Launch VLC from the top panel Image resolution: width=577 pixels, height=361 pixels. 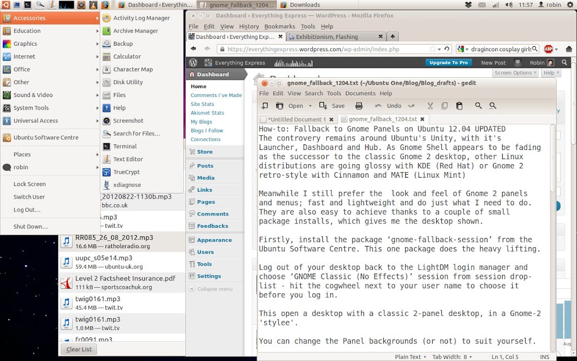pos(93,5)
